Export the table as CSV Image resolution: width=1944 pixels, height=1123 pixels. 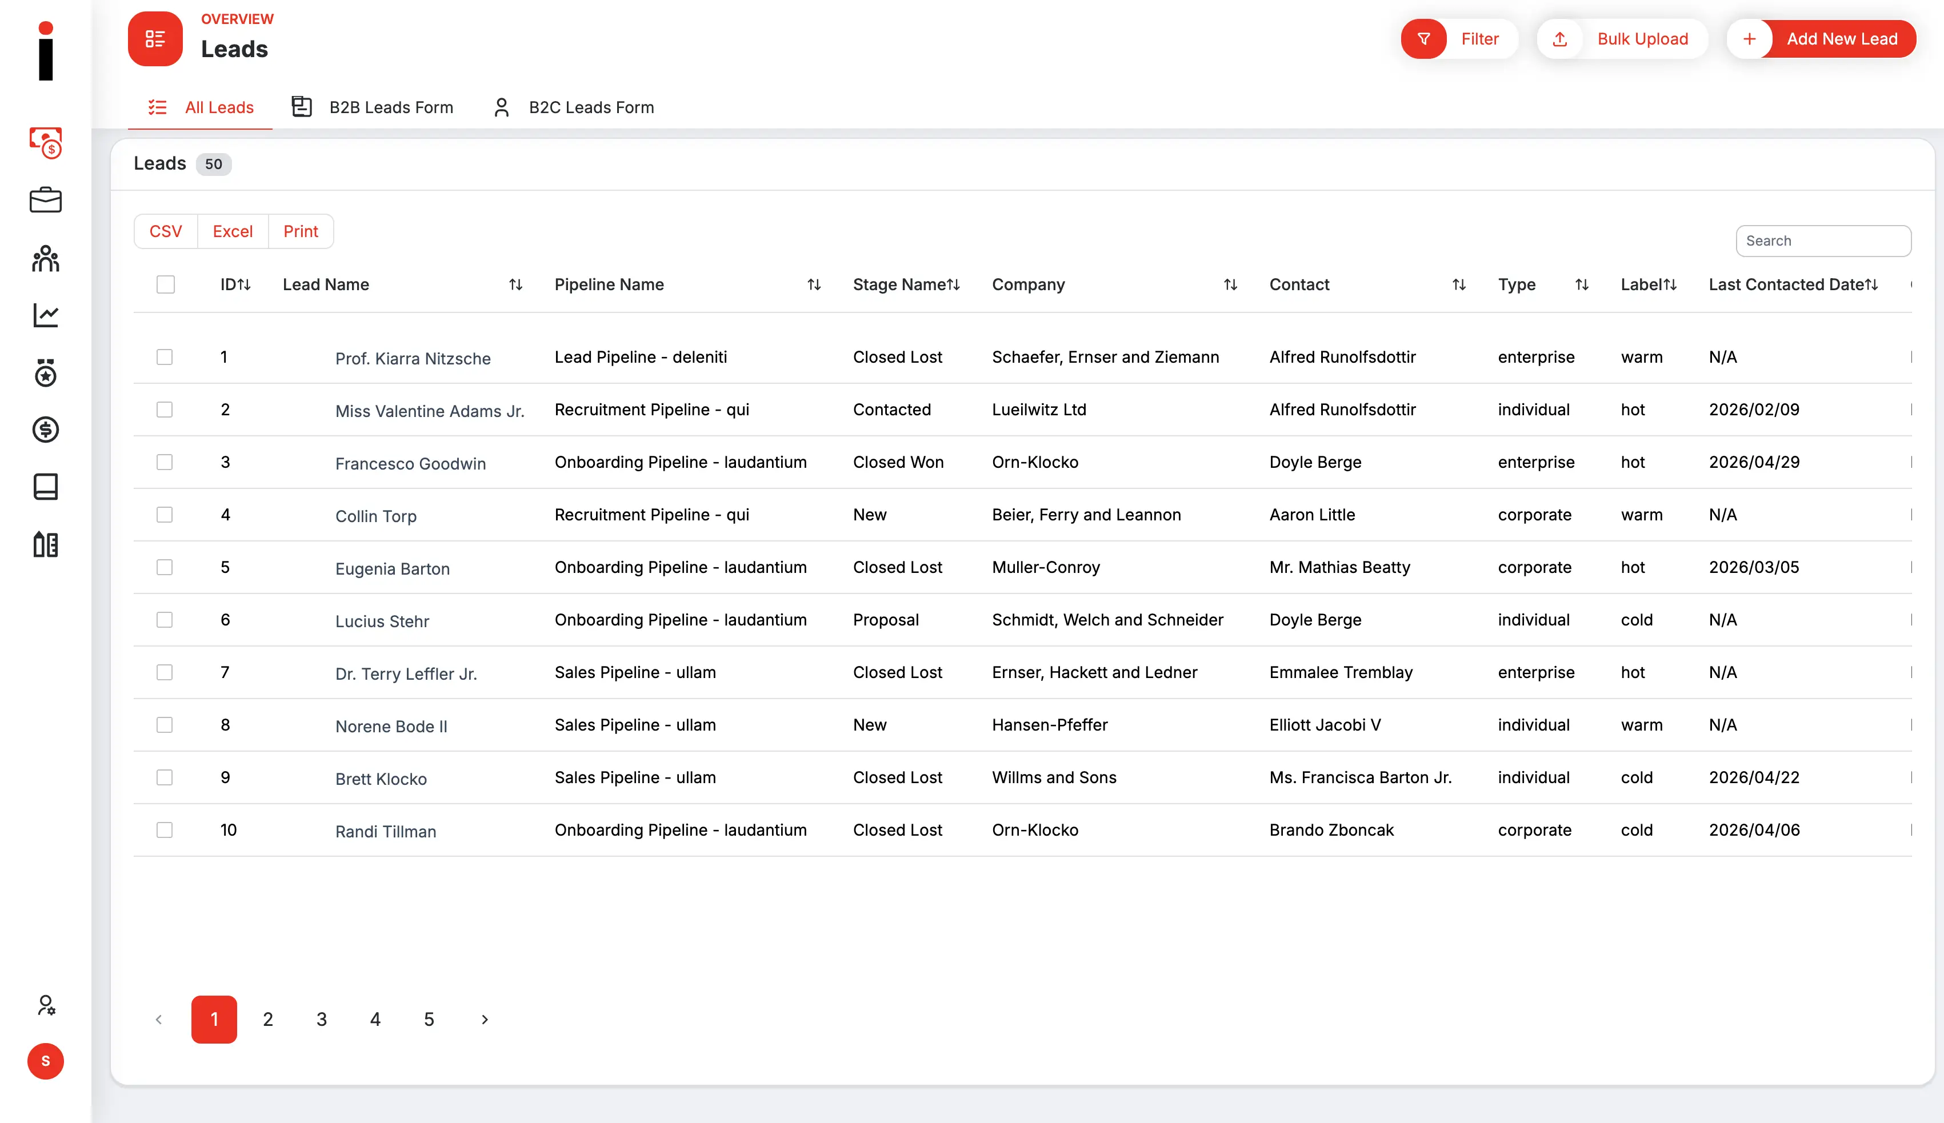tap(166, 231)
